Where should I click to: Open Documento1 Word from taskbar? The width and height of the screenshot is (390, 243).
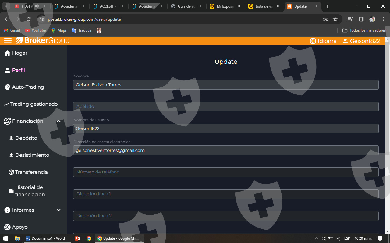tap(45, 238)
